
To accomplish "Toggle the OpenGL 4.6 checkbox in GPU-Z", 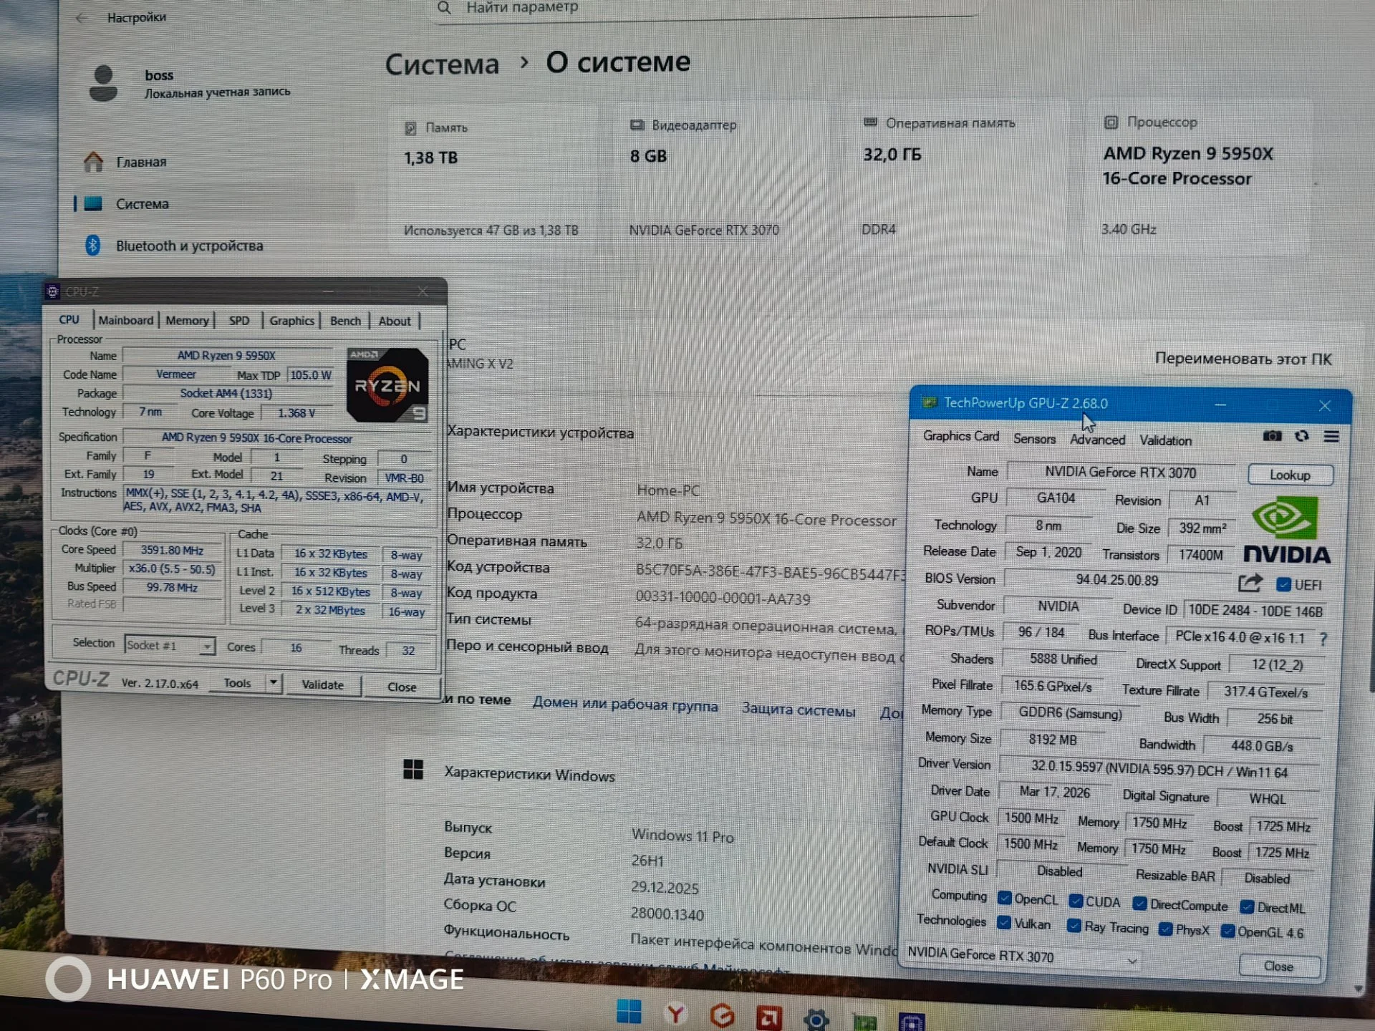I will tap(1227, 931).
